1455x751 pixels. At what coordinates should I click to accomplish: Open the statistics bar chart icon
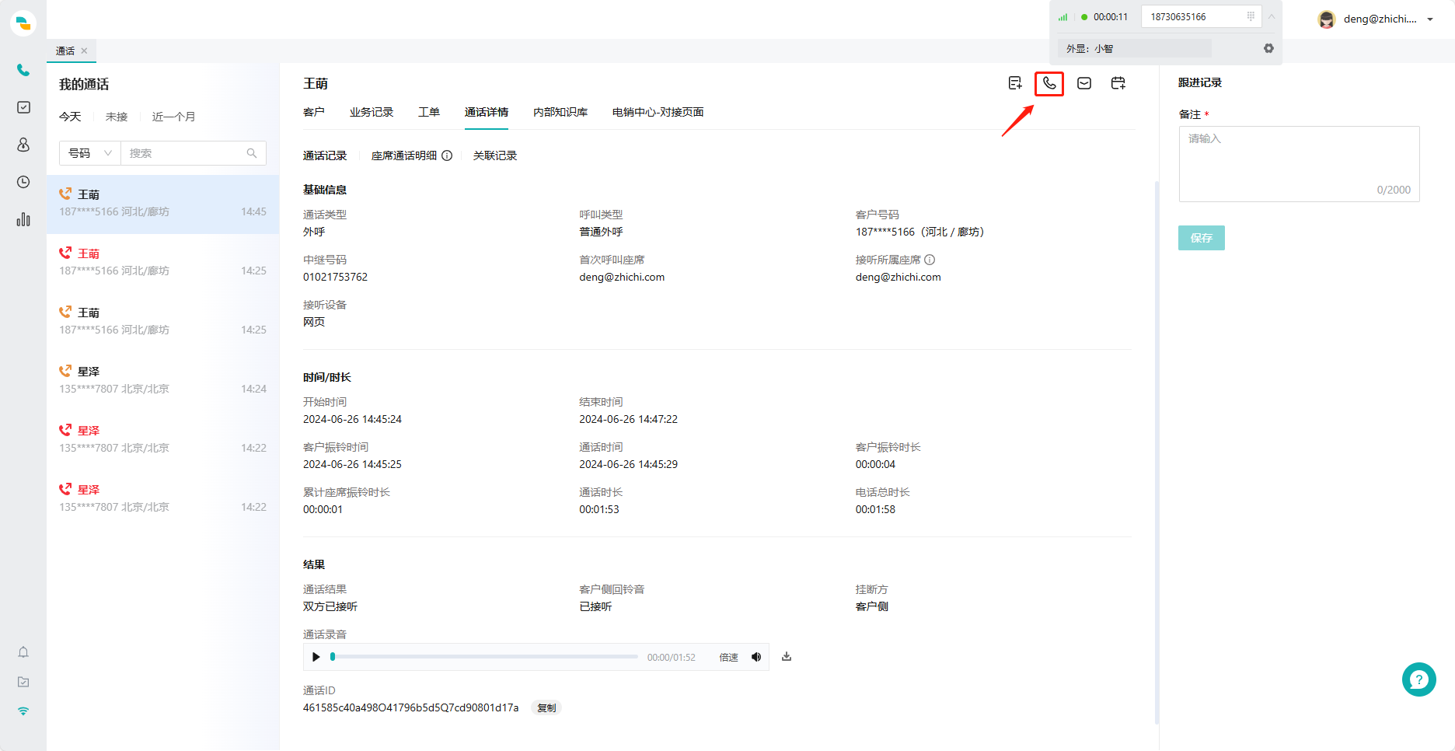click(23, 219)
